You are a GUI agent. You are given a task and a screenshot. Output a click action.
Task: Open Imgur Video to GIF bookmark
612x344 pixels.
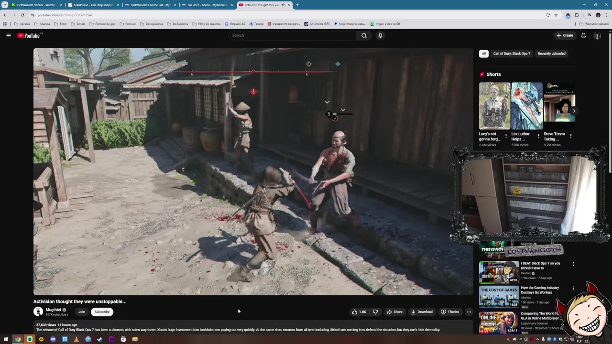(x=385, y=24)
